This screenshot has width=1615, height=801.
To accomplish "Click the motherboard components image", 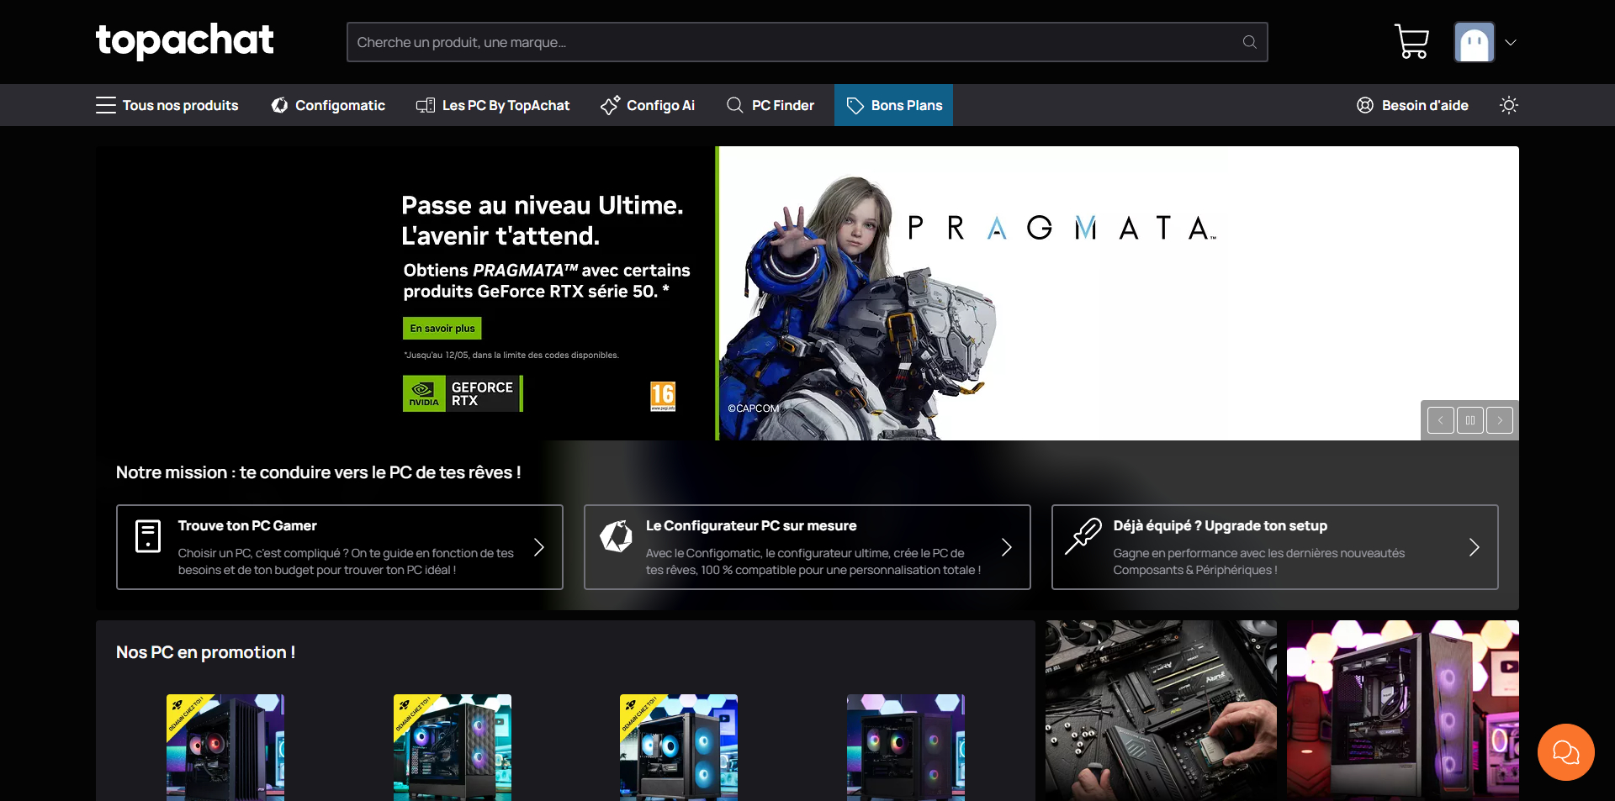I will [x=1161, y=710].
